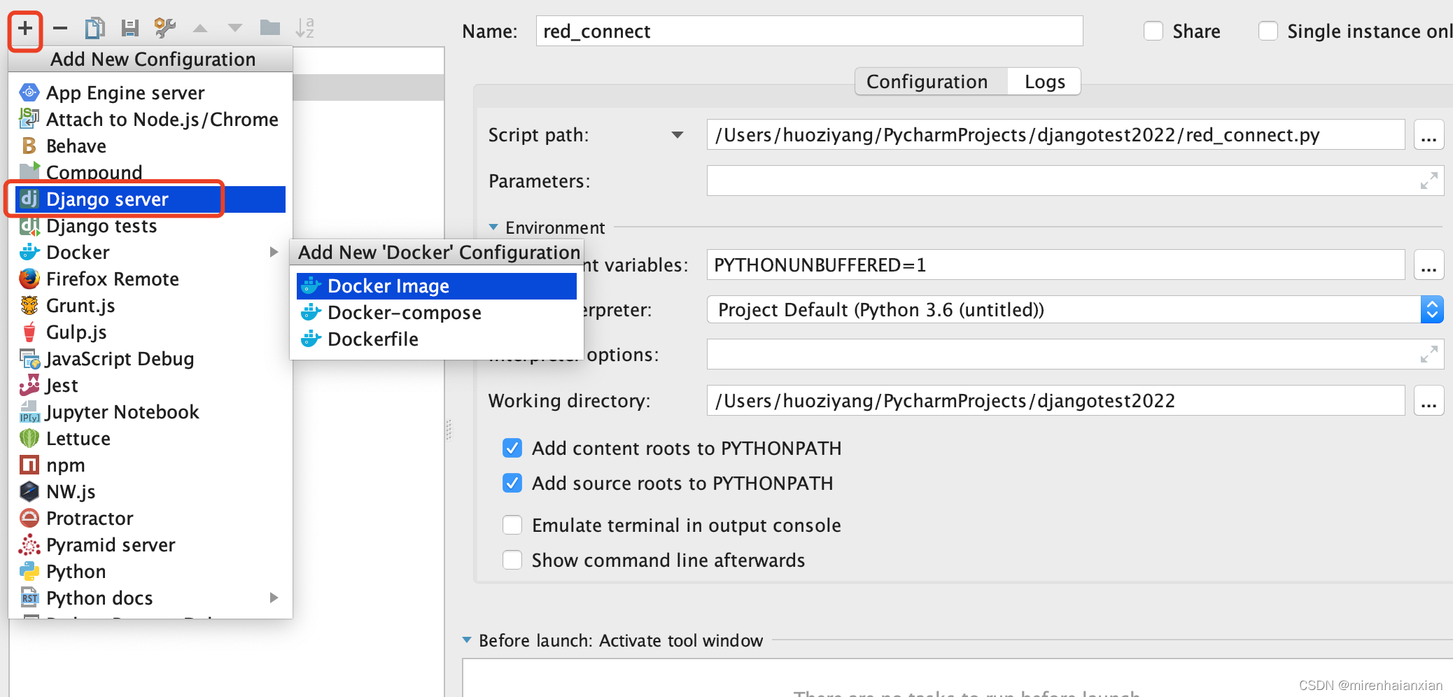Remove configuration with the minus icon
Viewport: 1453px width, 697px height.
click(60, 29)
